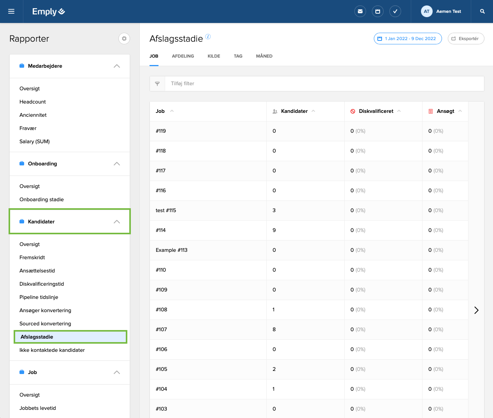
Task: Open the Pipeline tidslinje report
Action: click(x=39, y=297)
